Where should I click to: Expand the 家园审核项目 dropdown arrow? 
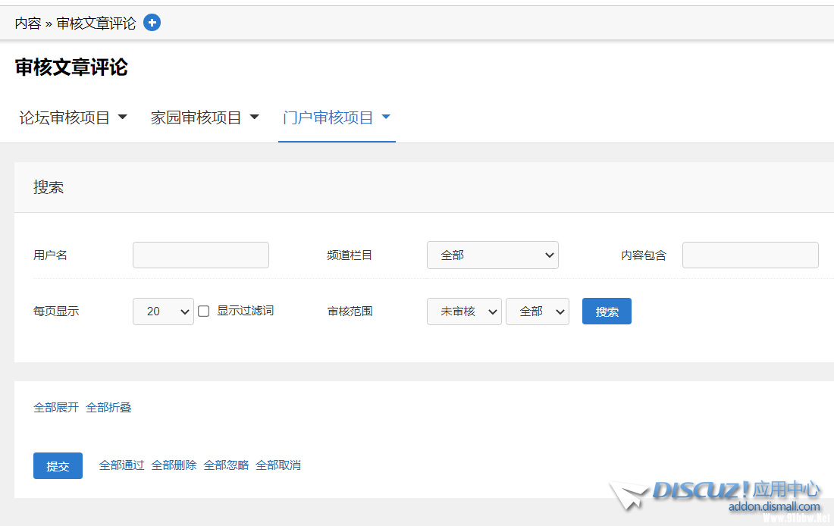254,117
